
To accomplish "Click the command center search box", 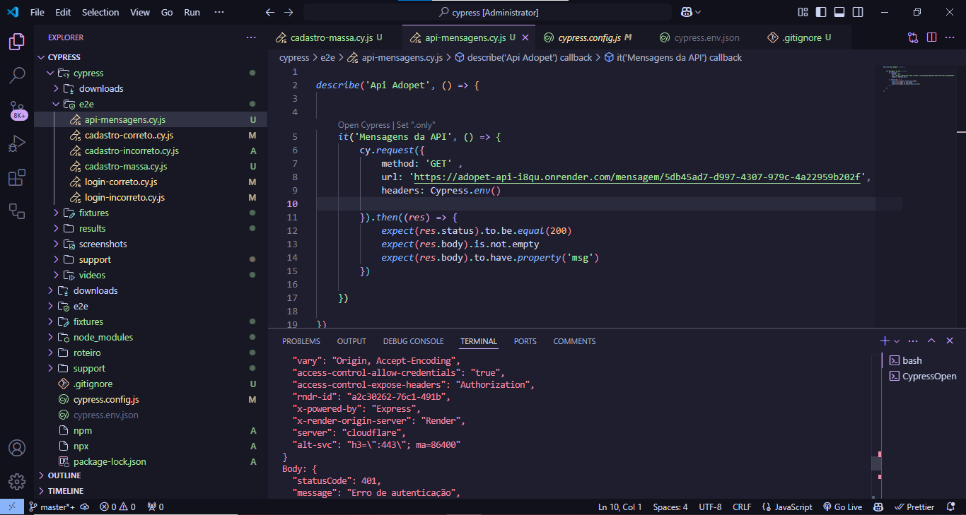I will coord(487,12).
